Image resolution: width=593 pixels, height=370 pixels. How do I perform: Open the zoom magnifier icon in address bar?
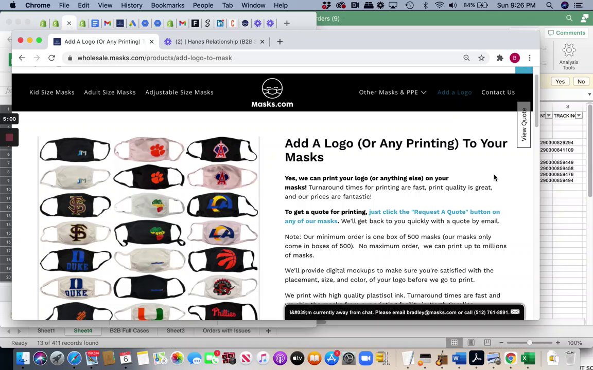tap(466, 58)
